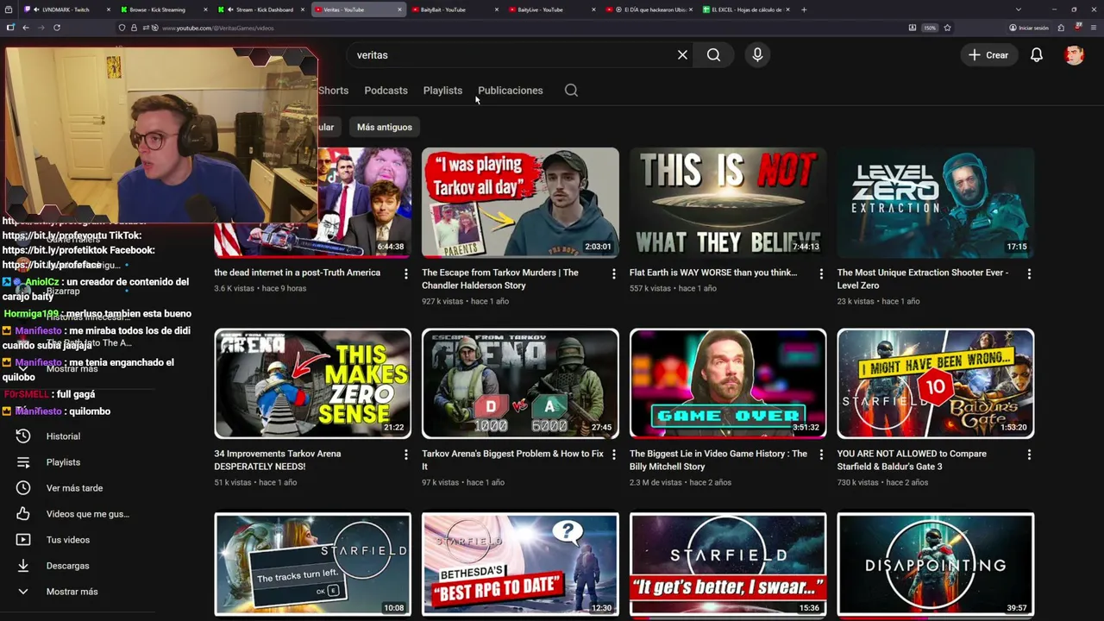This screenshot has height=621, width=1104.
Task: Play the 'GAME OVER' Billy Mitchell thumbnail
Action: [728, 383]
